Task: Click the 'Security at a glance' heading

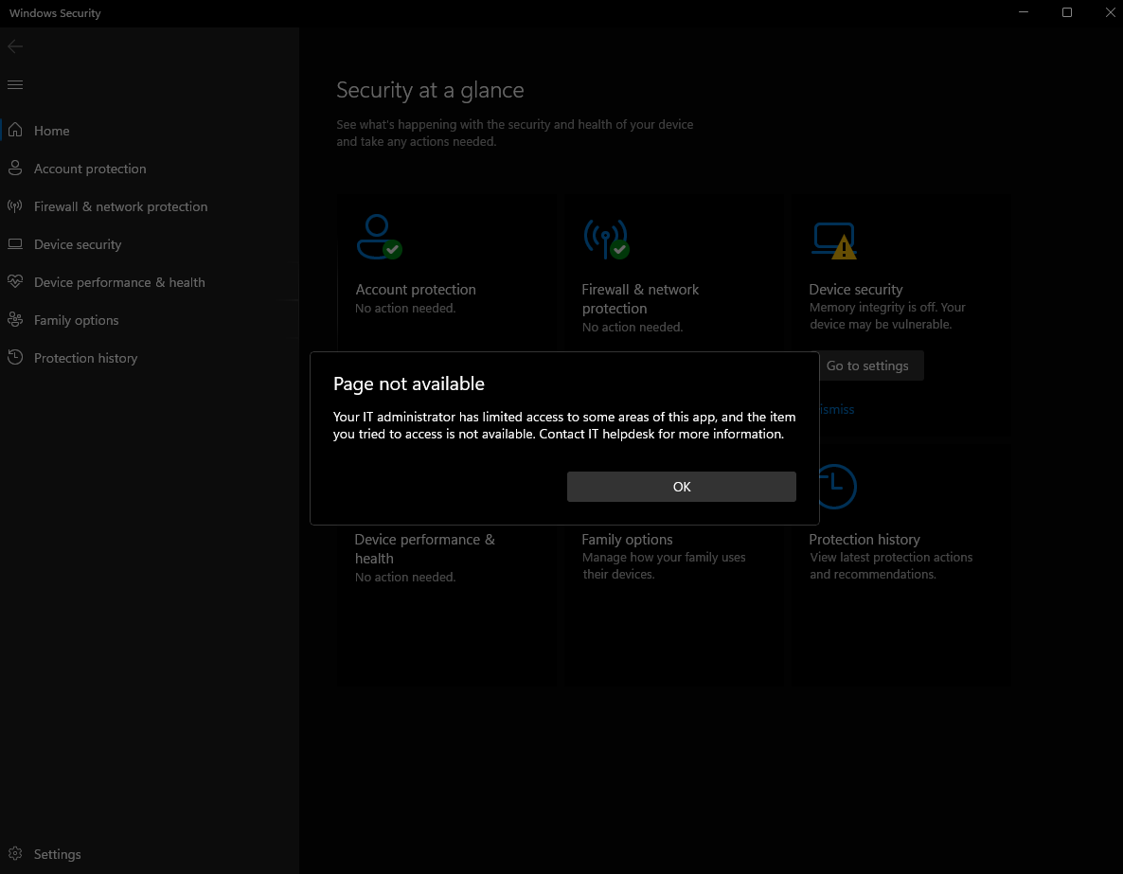Action: tap(430, 90)
